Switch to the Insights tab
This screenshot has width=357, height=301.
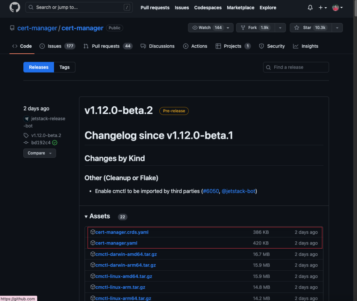tap(305, 46)
